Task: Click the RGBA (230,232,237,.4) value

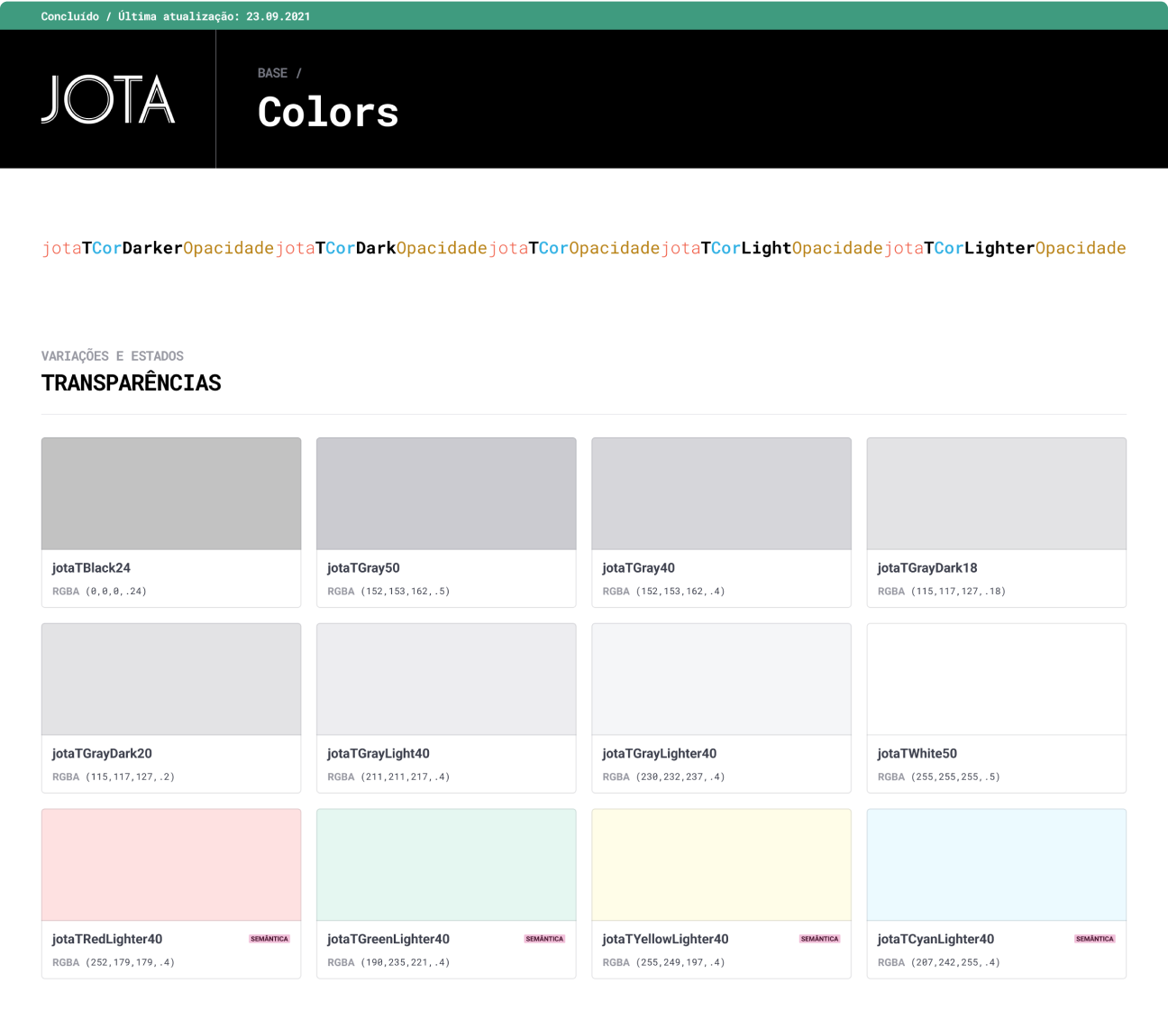Action: pos(663,777)
